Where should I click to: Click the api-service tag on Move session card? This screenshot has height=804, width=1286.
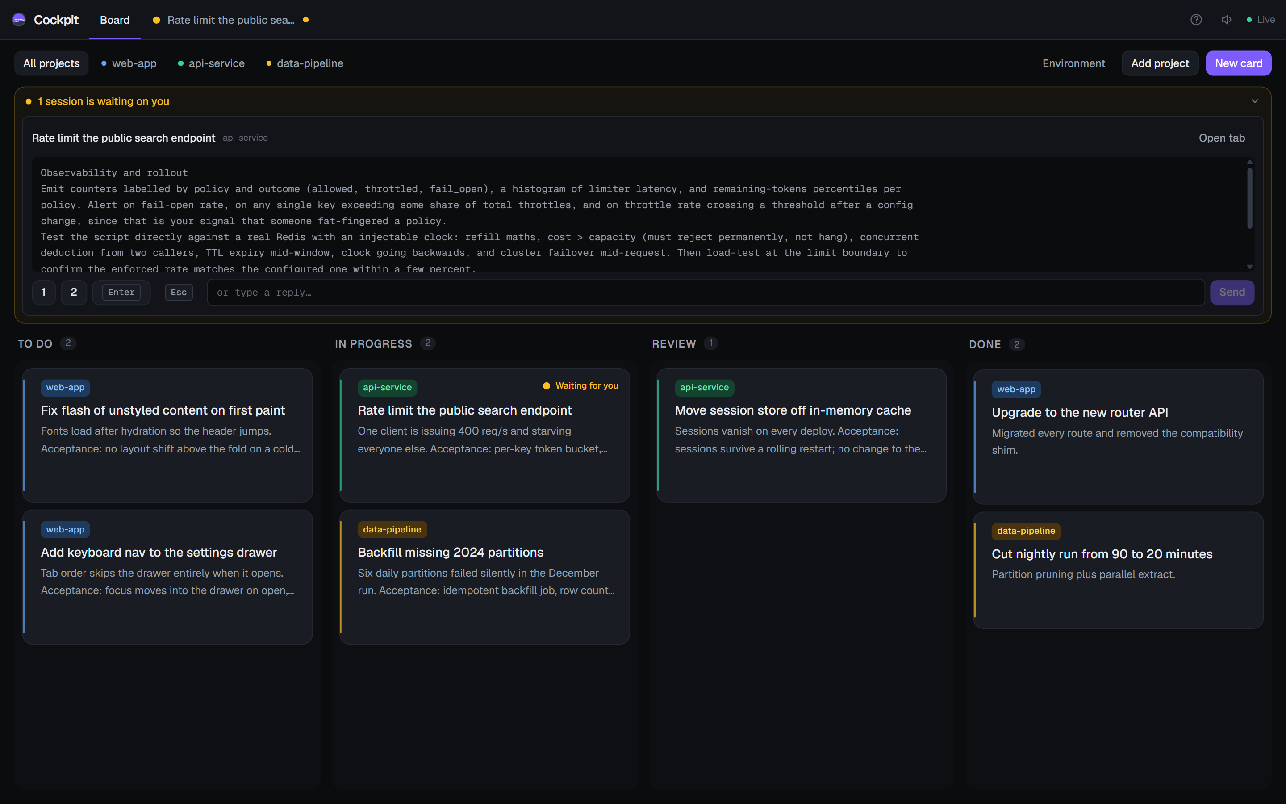(x=704, y=388)
